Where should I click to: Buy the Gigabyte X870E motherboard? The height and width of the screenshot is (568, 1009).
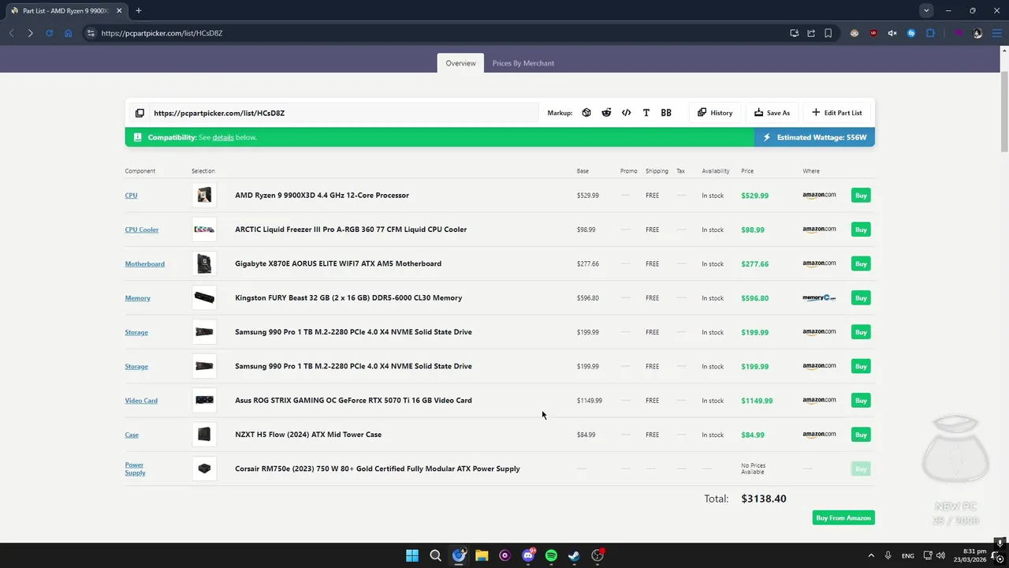click(x=861, y=263)
